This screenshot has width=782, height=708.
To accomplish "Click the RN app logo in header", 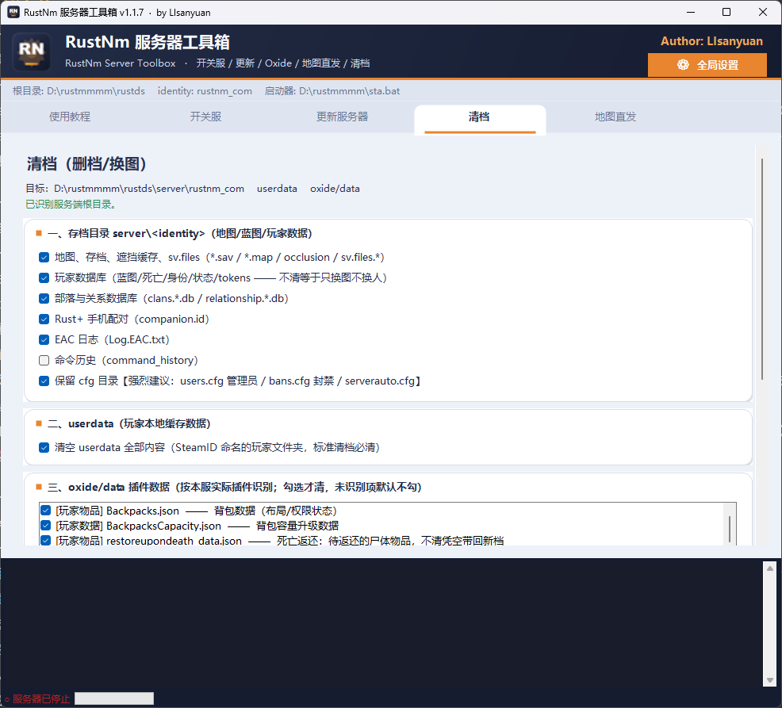I will [x=31, y=52].
